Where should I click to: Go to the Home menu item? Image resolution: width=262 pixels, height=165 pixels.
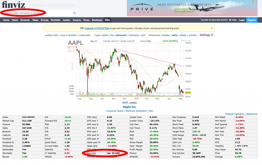[x=6, y=20]
